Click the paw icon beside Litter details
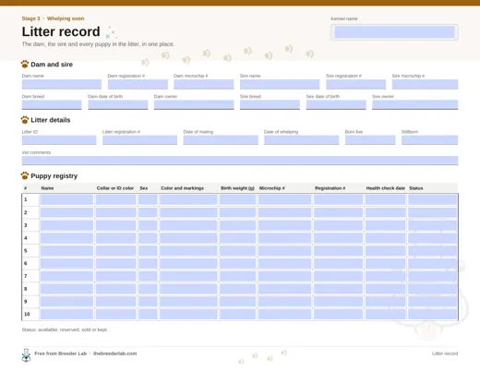This screenshot has height=371, width=480. (25, 120)
